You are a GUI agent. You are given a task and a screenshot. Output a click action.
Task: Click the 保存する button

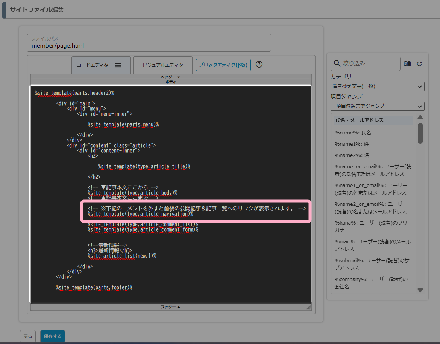[x=53, y=336]
